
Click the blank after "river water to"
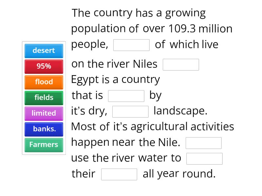pos(204,158)
